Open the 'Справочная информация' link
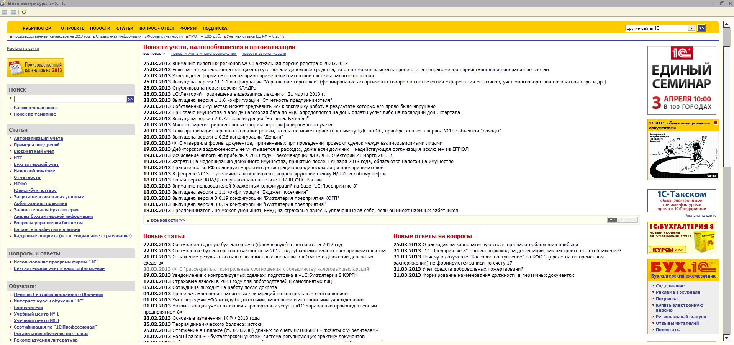Viewport: 734px width, 345px height. [x=118, y=36]
